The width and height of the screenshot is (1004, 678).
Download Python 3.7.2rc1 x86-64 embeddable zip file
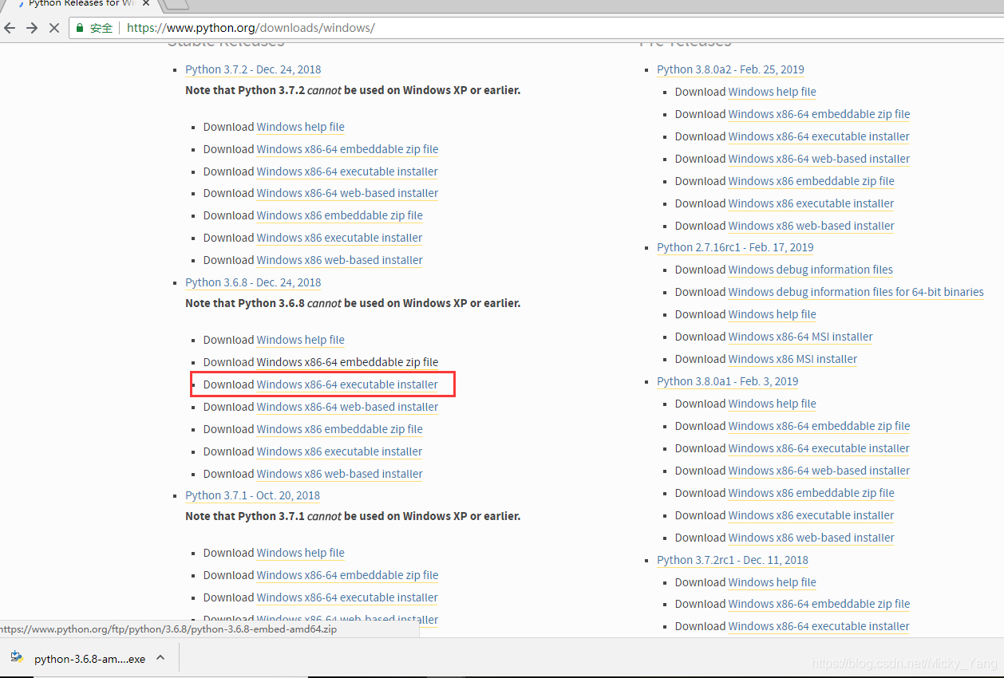click(819, 604)
